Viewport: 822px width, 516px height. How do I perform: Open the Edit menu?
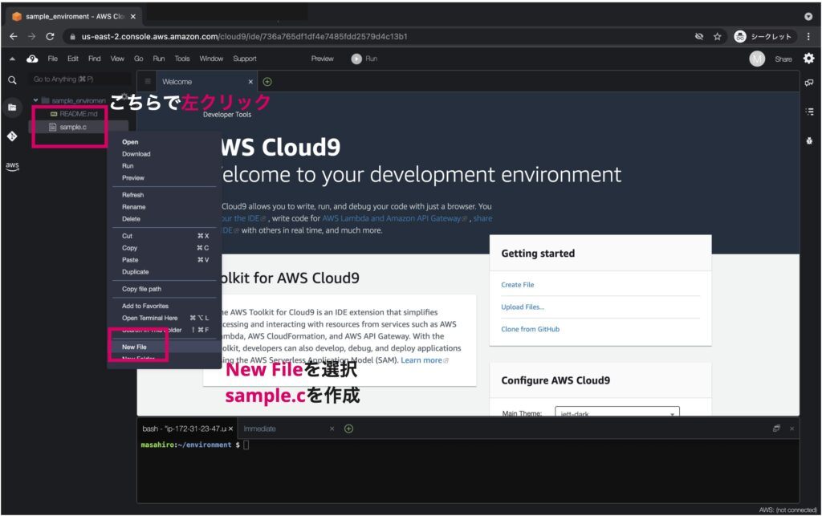pos(73,59)
